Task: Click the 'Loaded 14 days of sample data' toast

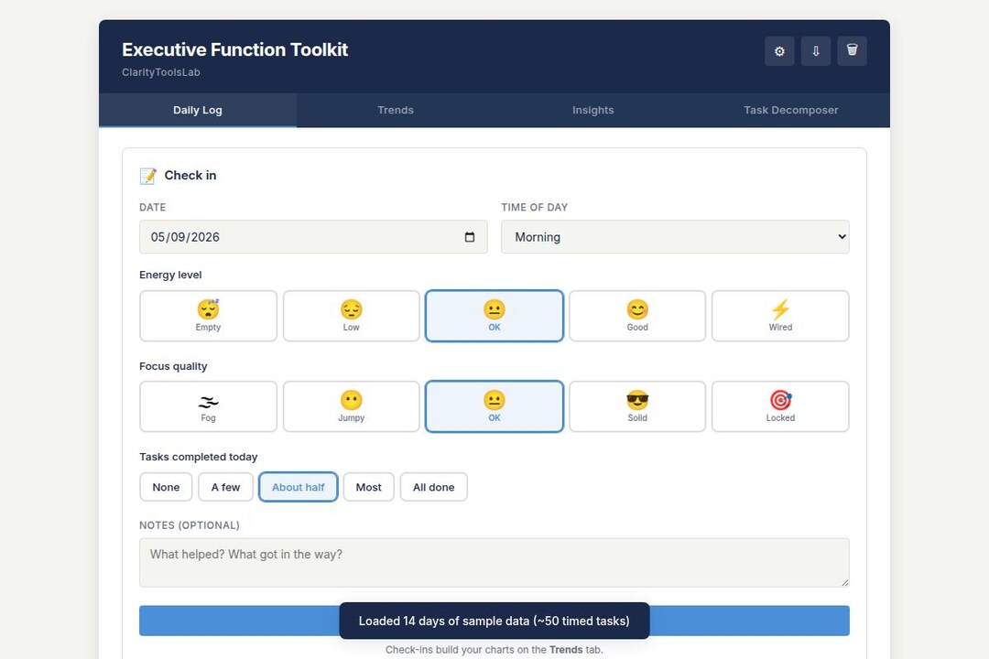Action: (494, 621)
